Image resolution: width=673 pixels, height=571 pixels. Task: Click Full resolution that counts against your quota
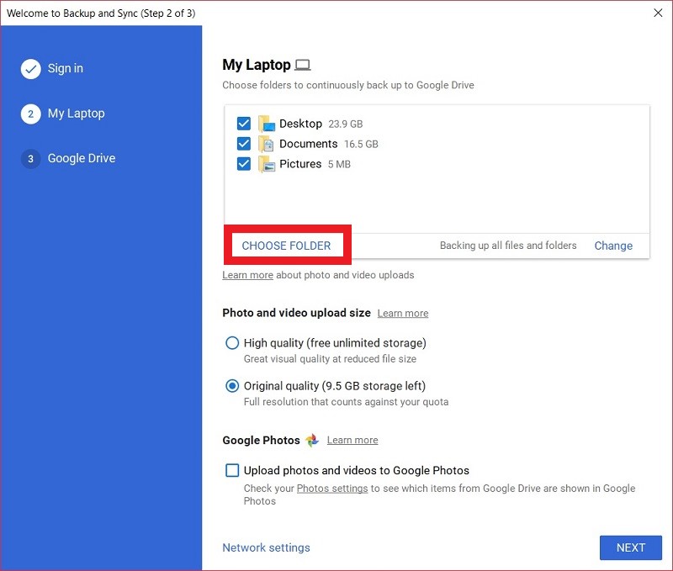click(346, 402)
